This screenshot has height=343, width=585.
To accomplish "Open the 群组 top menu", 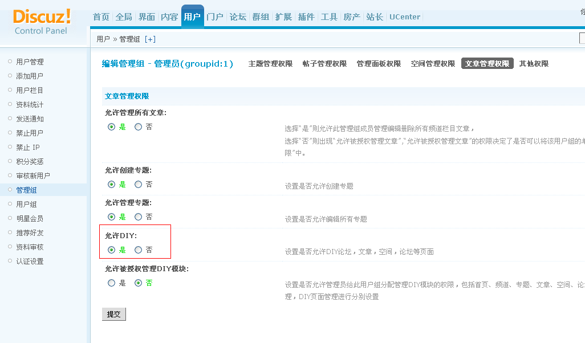I will 261,17.
